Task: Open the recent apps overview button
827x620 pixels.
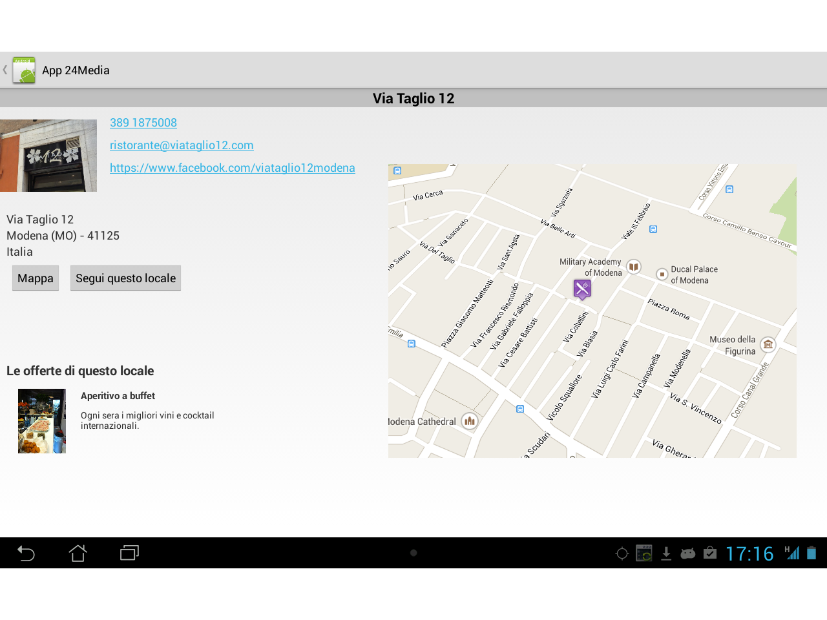Action: pyautogui.click(x=129, y=553)
